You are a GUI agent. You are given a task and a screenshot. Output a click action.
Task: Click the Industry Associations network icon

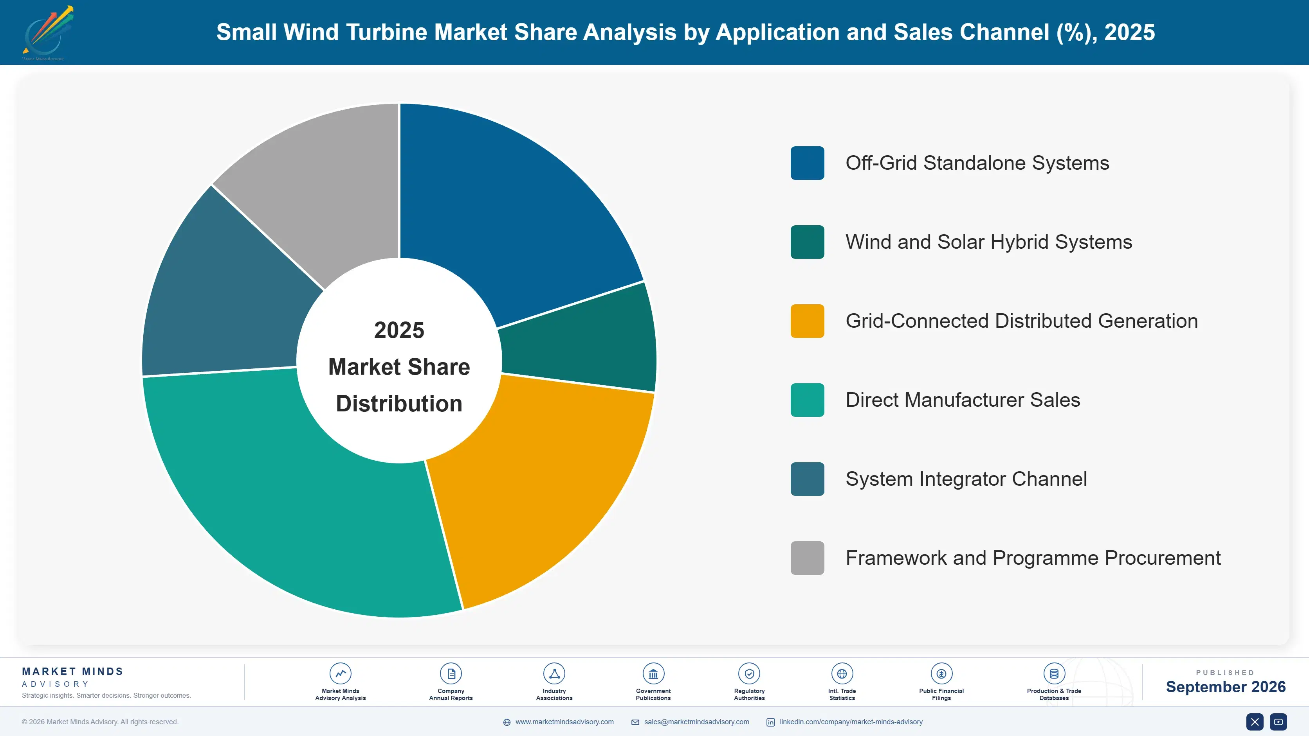coord(554,673)
